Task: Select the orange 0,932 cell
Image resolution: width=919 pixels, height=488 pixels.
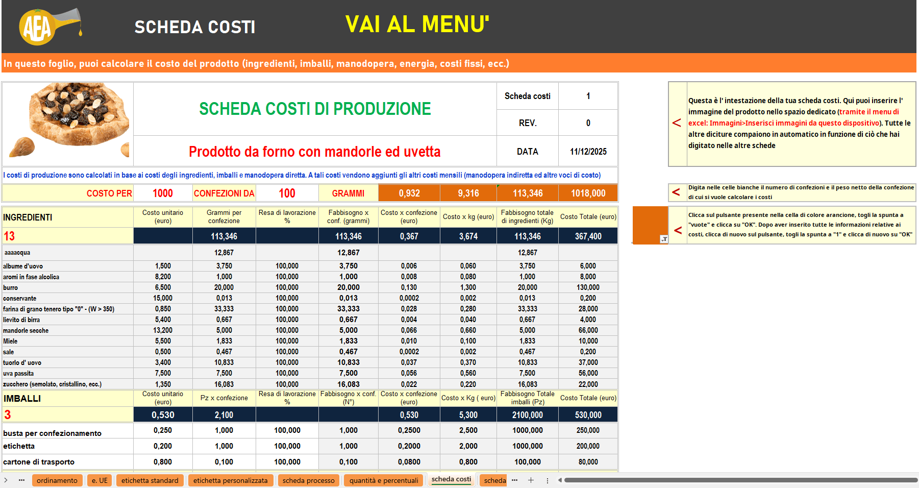Action: [x=409, y=193]
